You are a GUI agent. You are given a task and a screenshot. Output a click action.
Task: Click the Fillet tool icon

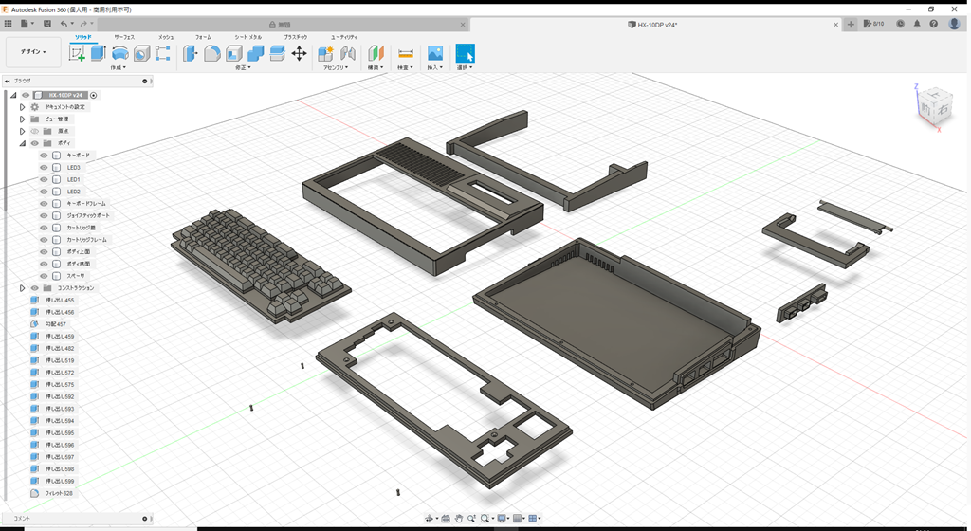212,53
